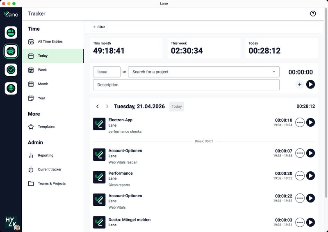
Task: Click the Issue input field
Action: (x=107, y=72)
